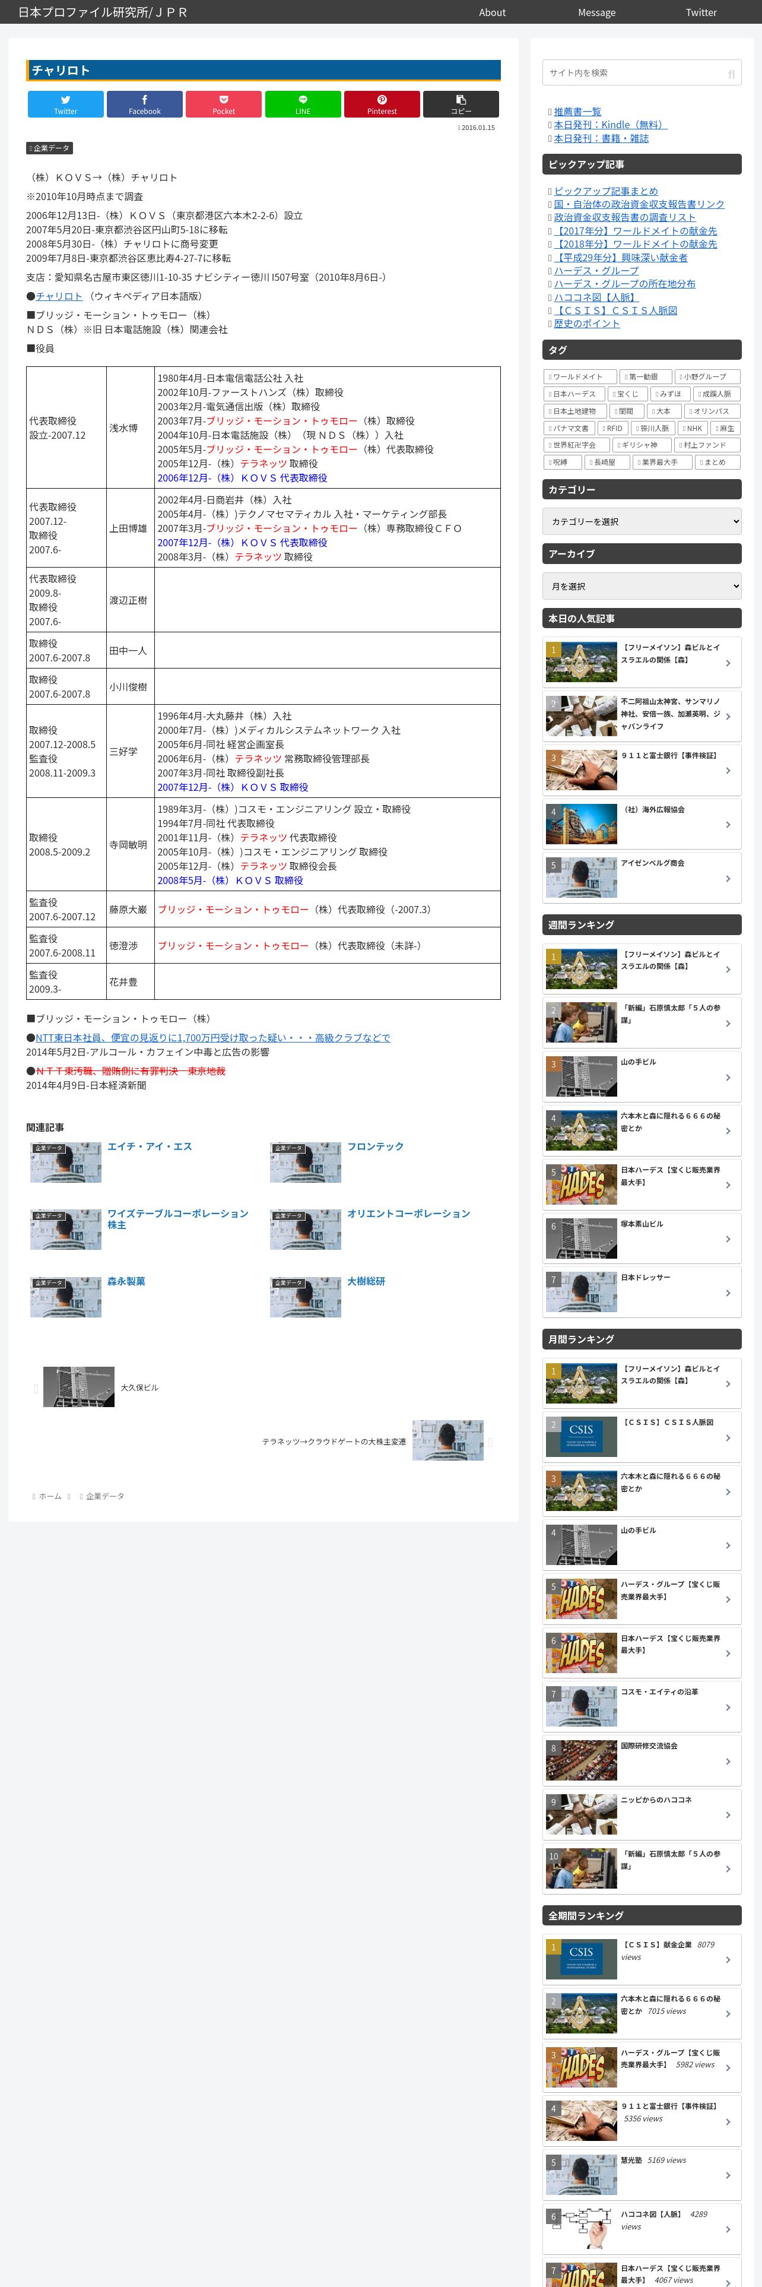The image size is (762, 2287).
Task: Open related article 森永製菓
Action: [126, 1281]
